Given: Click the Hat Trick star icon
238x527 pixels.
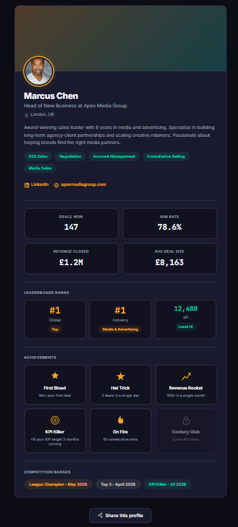Looking at the screenshot, I should coord(120,376).
